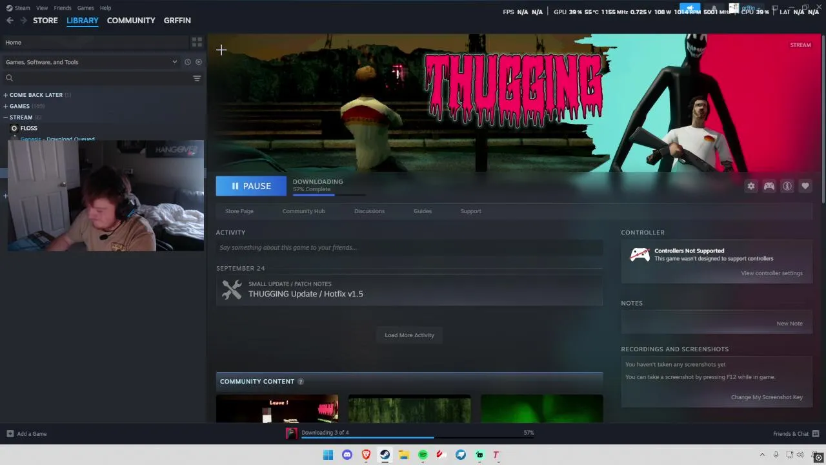
Task: Click the library search input field
Action: [x=103, y=78]
